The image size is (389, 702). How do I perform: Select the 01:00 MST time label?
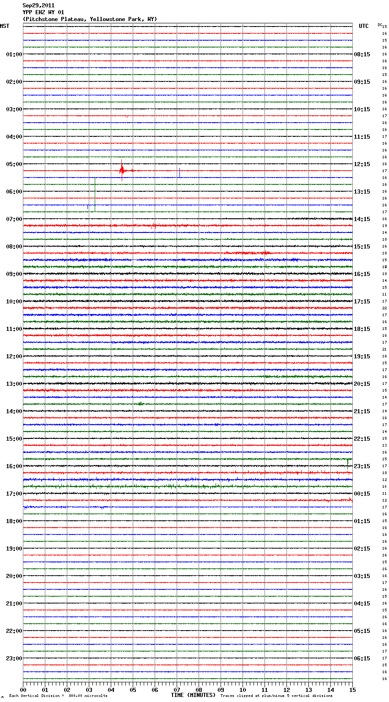coord(14,54)
